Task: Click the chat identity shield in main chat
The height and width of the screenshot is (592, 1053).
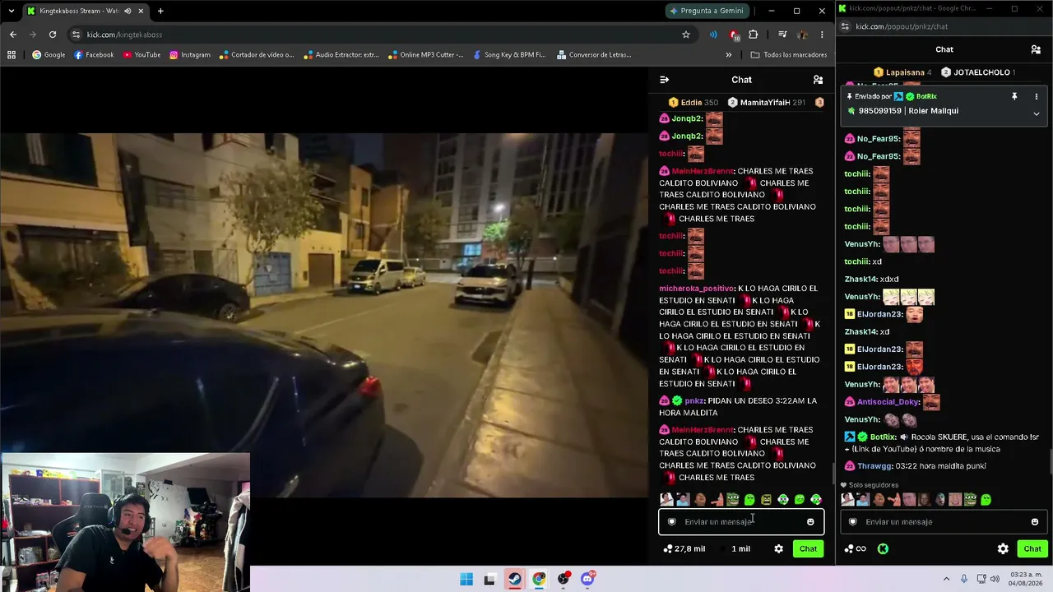Action: [672, 521]
